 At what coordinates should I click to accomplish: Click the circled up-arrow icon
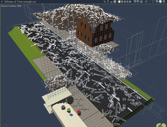coord(146,2)
